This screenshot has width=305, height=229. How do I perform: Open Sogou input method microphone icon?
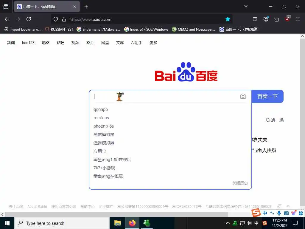pyautogui.click(x=279, y=213)
